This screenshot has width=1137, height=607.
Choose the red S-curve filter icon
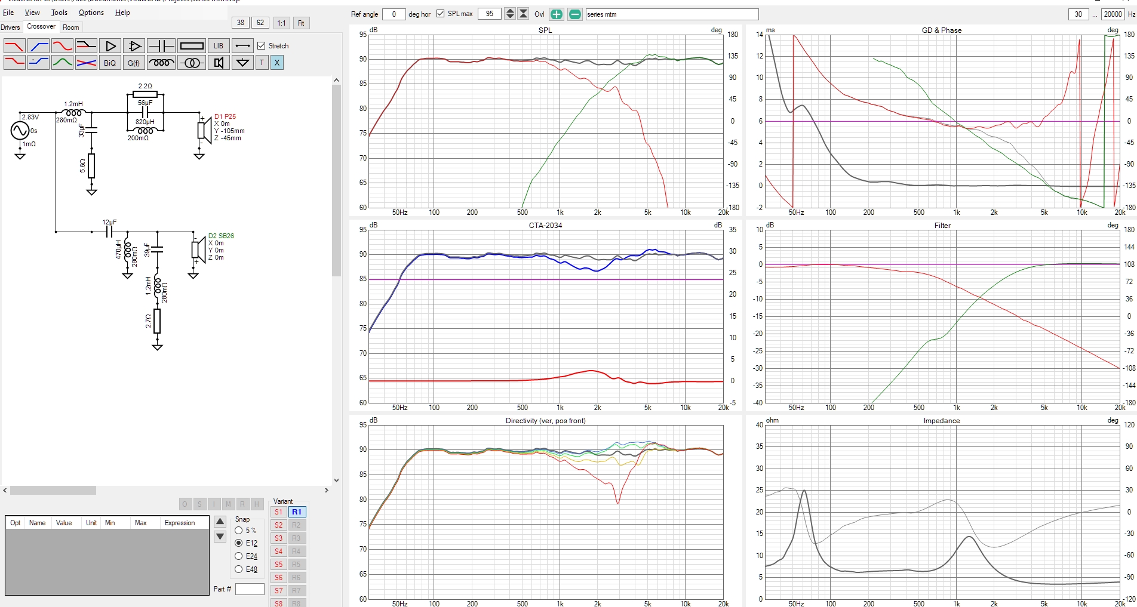coord(62,46)
